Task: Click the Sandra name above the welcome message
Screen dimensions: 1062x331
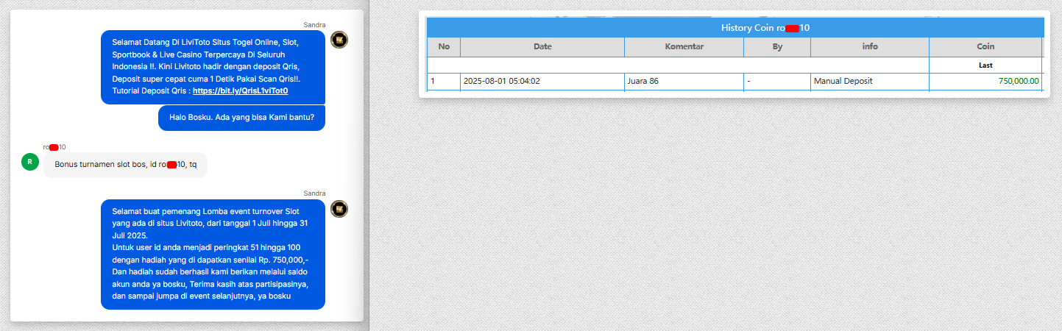Action: (314, 25)
